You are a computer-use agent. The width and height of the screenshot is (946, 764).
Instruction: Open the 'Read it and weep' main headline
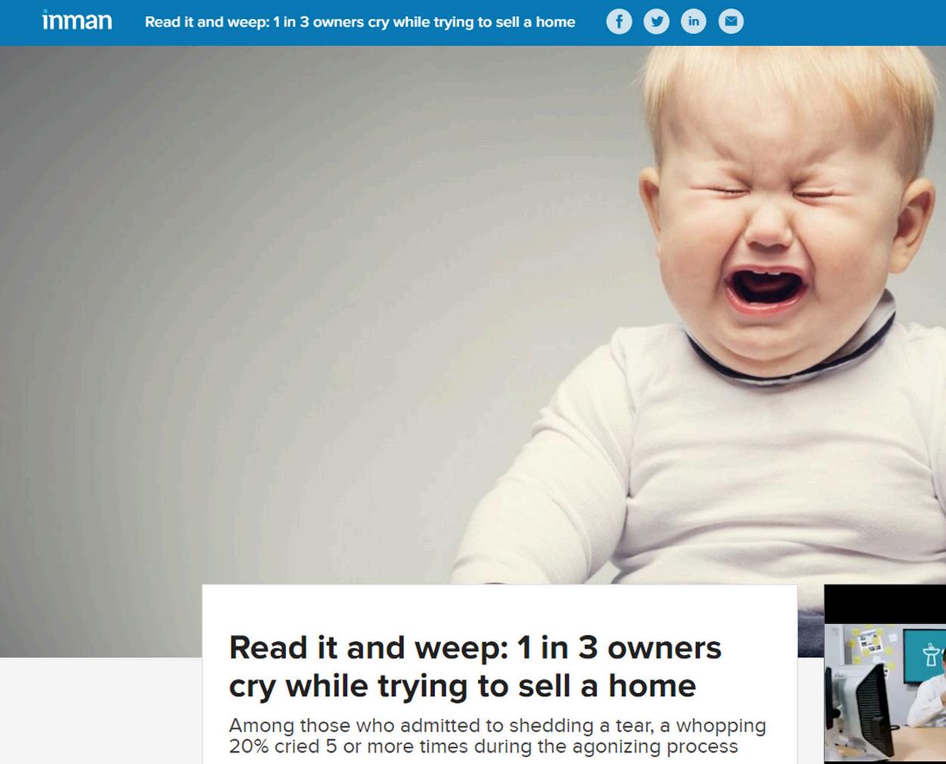[x=475, y=667]
